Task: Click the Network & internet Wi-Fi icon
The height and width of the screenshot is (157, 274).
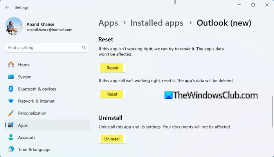Action: pyautogui.click(x=11, y=101)
